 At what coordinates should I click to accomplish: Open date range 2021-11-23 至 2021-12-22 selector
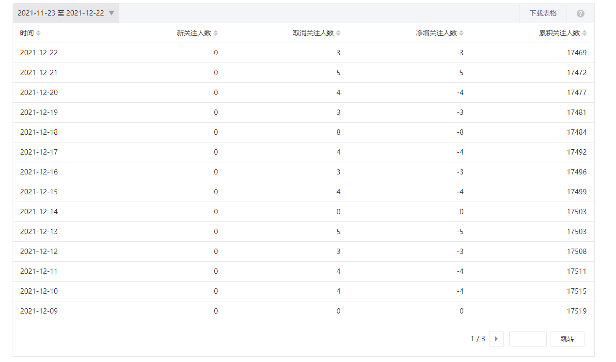66,13
